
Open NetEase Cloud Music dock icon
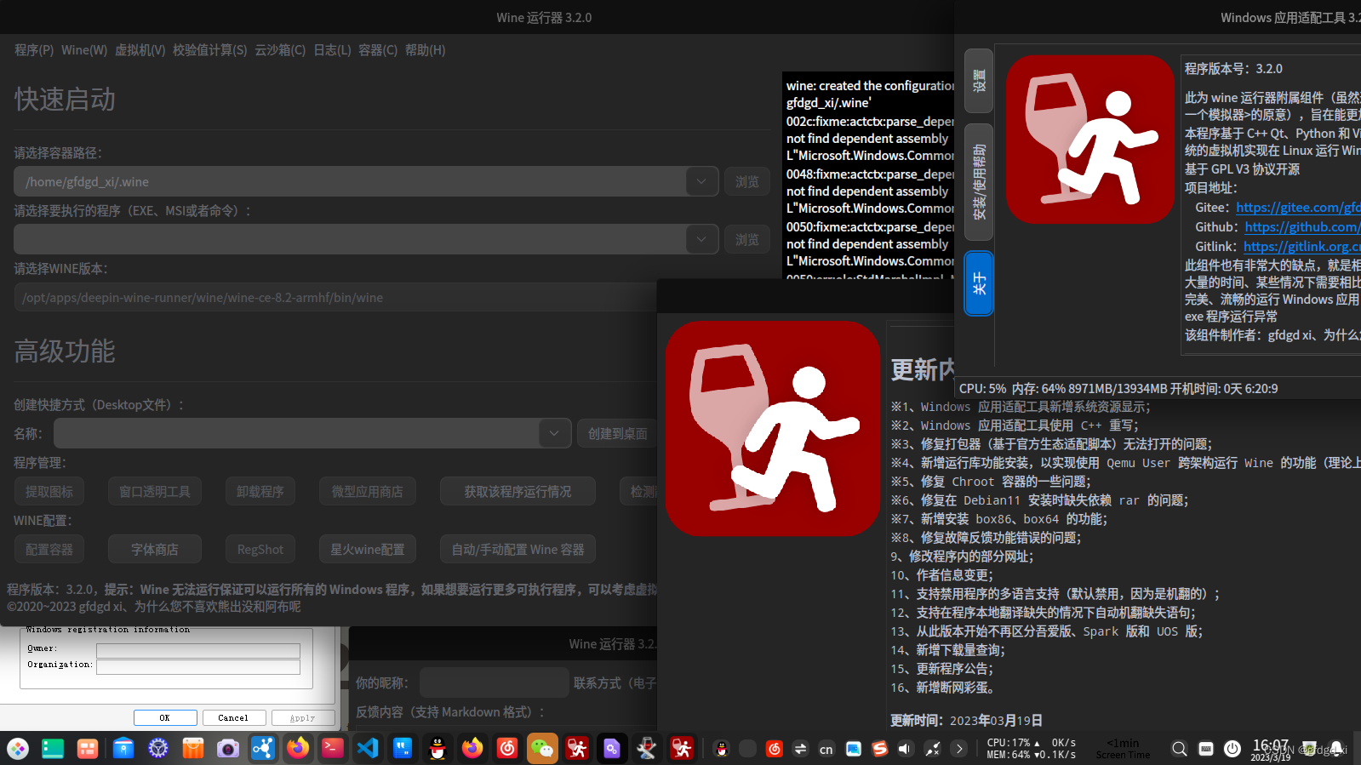pos(507,748)
